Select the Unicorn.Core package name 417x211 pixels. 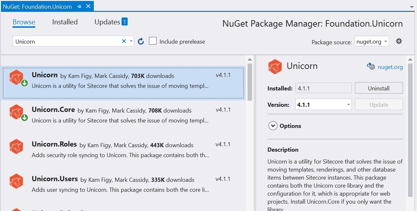[53, 110]
